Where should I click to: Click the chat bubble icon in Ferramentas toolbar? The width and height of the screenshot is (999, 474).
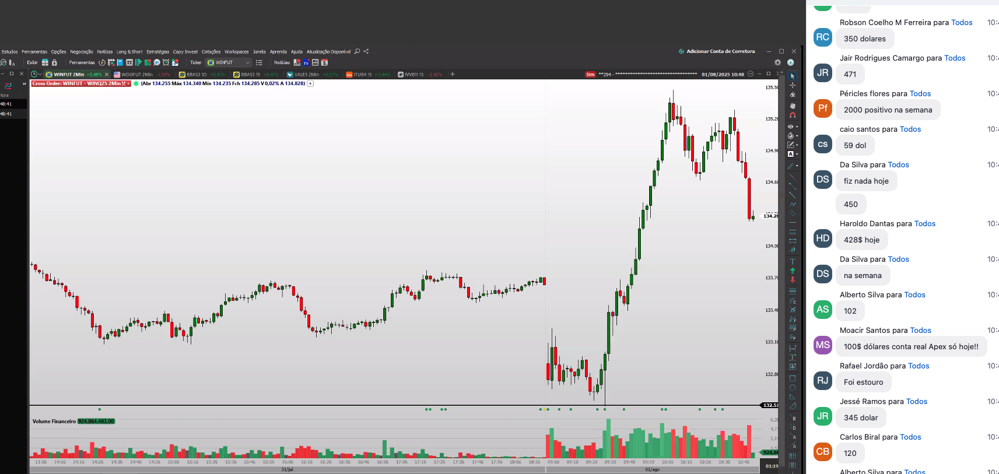(x=156, y=62)
